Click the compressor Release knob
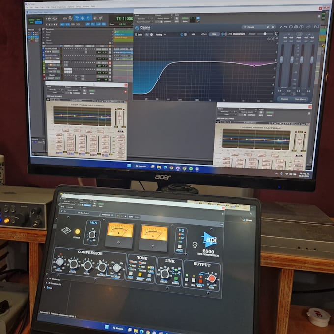 (102, 267)
